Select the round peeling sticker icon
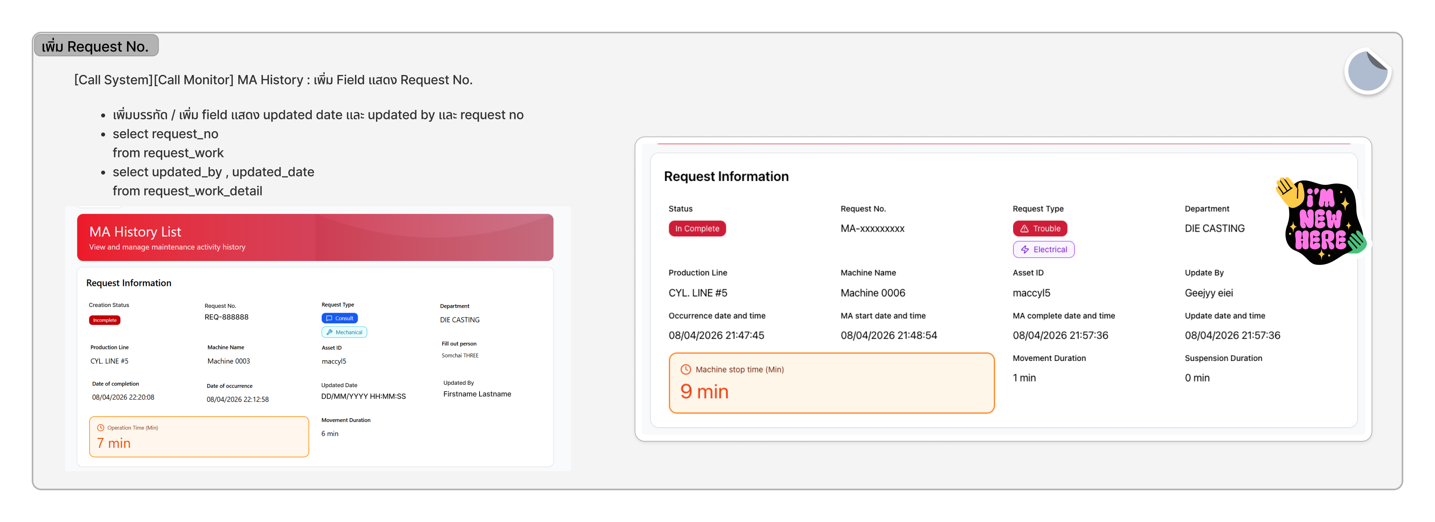The width and height of the screenshot is (1435, 522). coord(1368,72)
